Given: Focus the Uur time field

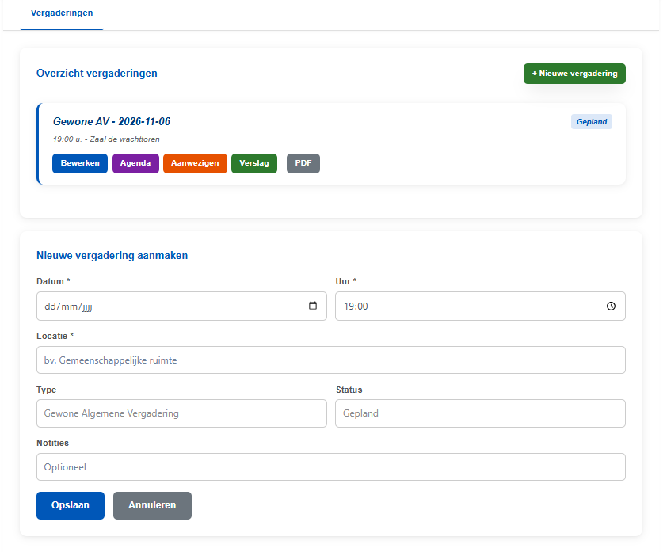Looking at the screenshot, I should point(480,306).
